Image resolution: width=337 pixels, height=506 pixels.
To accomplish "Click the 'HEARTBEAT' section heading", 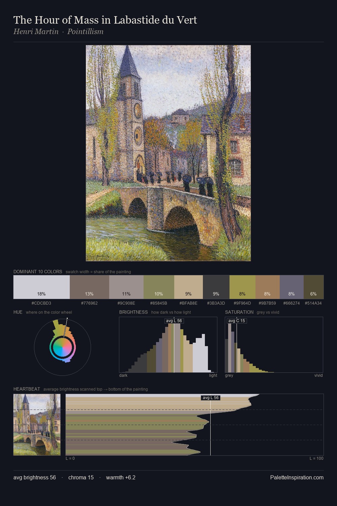I will click(x=27, y=389).
